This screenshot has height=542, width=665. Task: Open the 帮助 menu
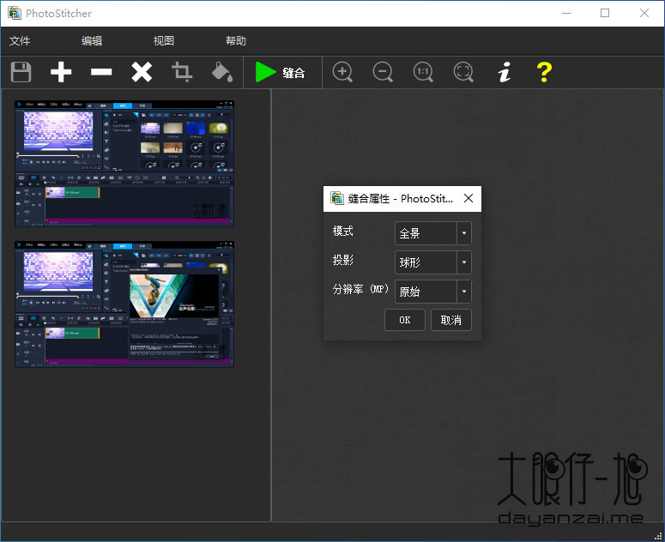236,40
